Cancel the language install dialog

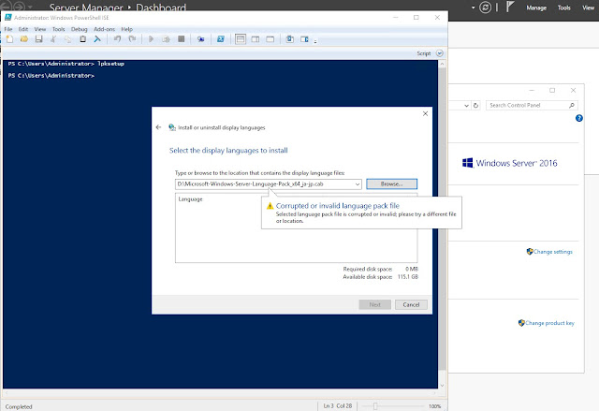(411, 304)
